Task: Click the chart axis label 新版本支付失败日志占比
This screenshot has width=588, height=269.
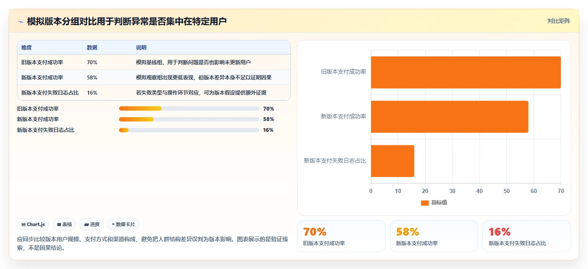Action: point(335,161)
